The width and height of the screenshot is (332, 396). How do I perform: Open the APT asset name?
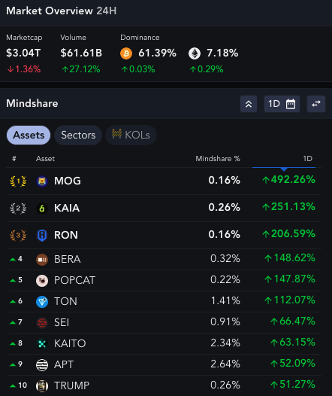pos(64,364)
